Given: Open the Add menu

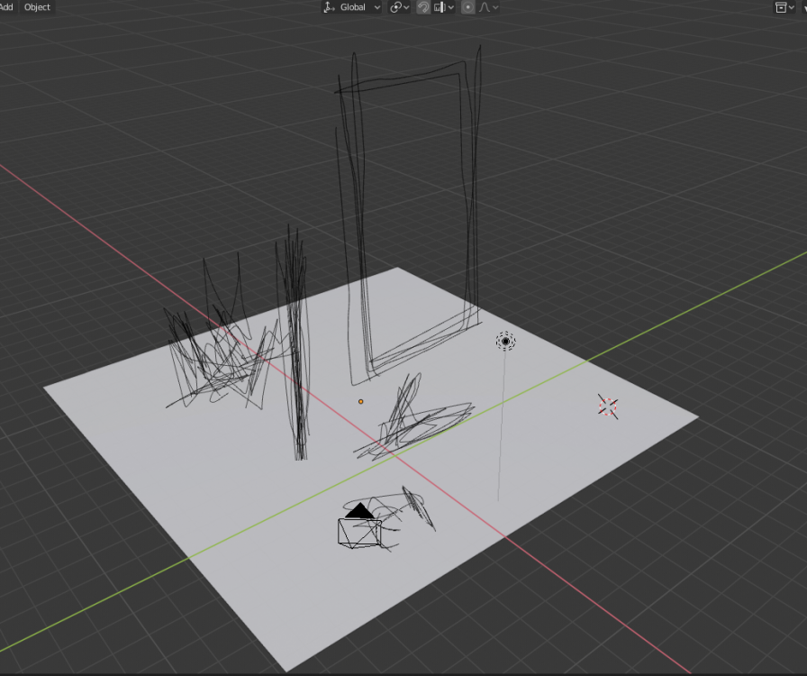Looking at the screenshot, I should pyautogui.click(x=7, y=7).
